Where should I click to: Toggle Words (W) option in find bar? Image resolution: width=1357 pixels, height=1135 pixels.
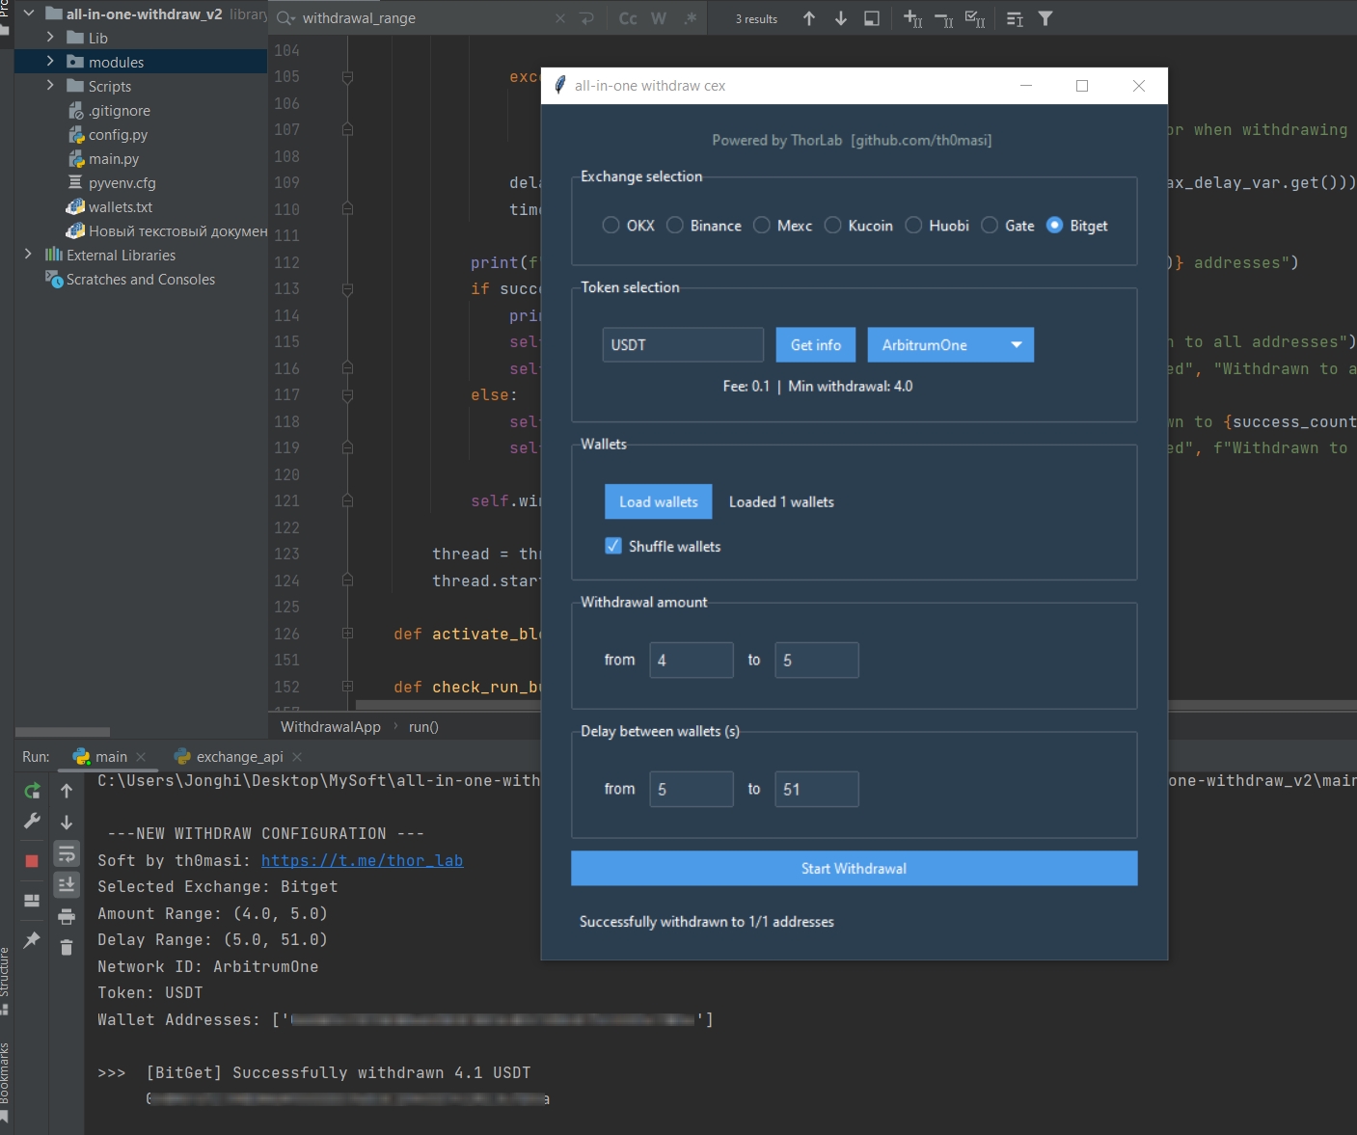pos(659,18)
